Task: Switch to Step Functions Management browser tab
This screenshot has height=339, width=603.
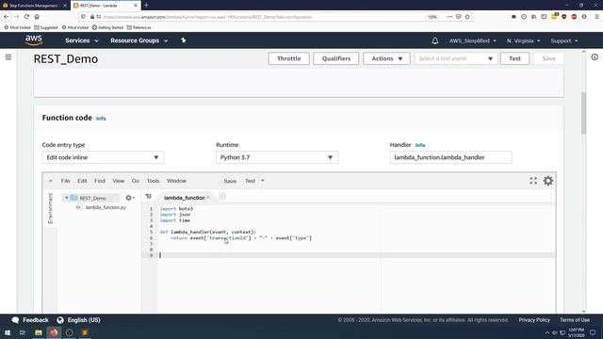Action: (34, 6)
